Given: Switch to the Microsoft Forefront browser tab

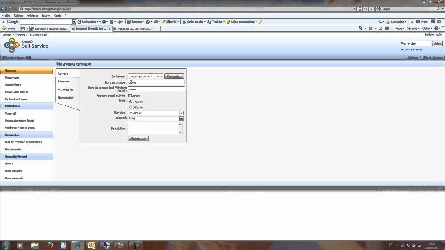Looking at the screenshot, I should click(50, 29).
